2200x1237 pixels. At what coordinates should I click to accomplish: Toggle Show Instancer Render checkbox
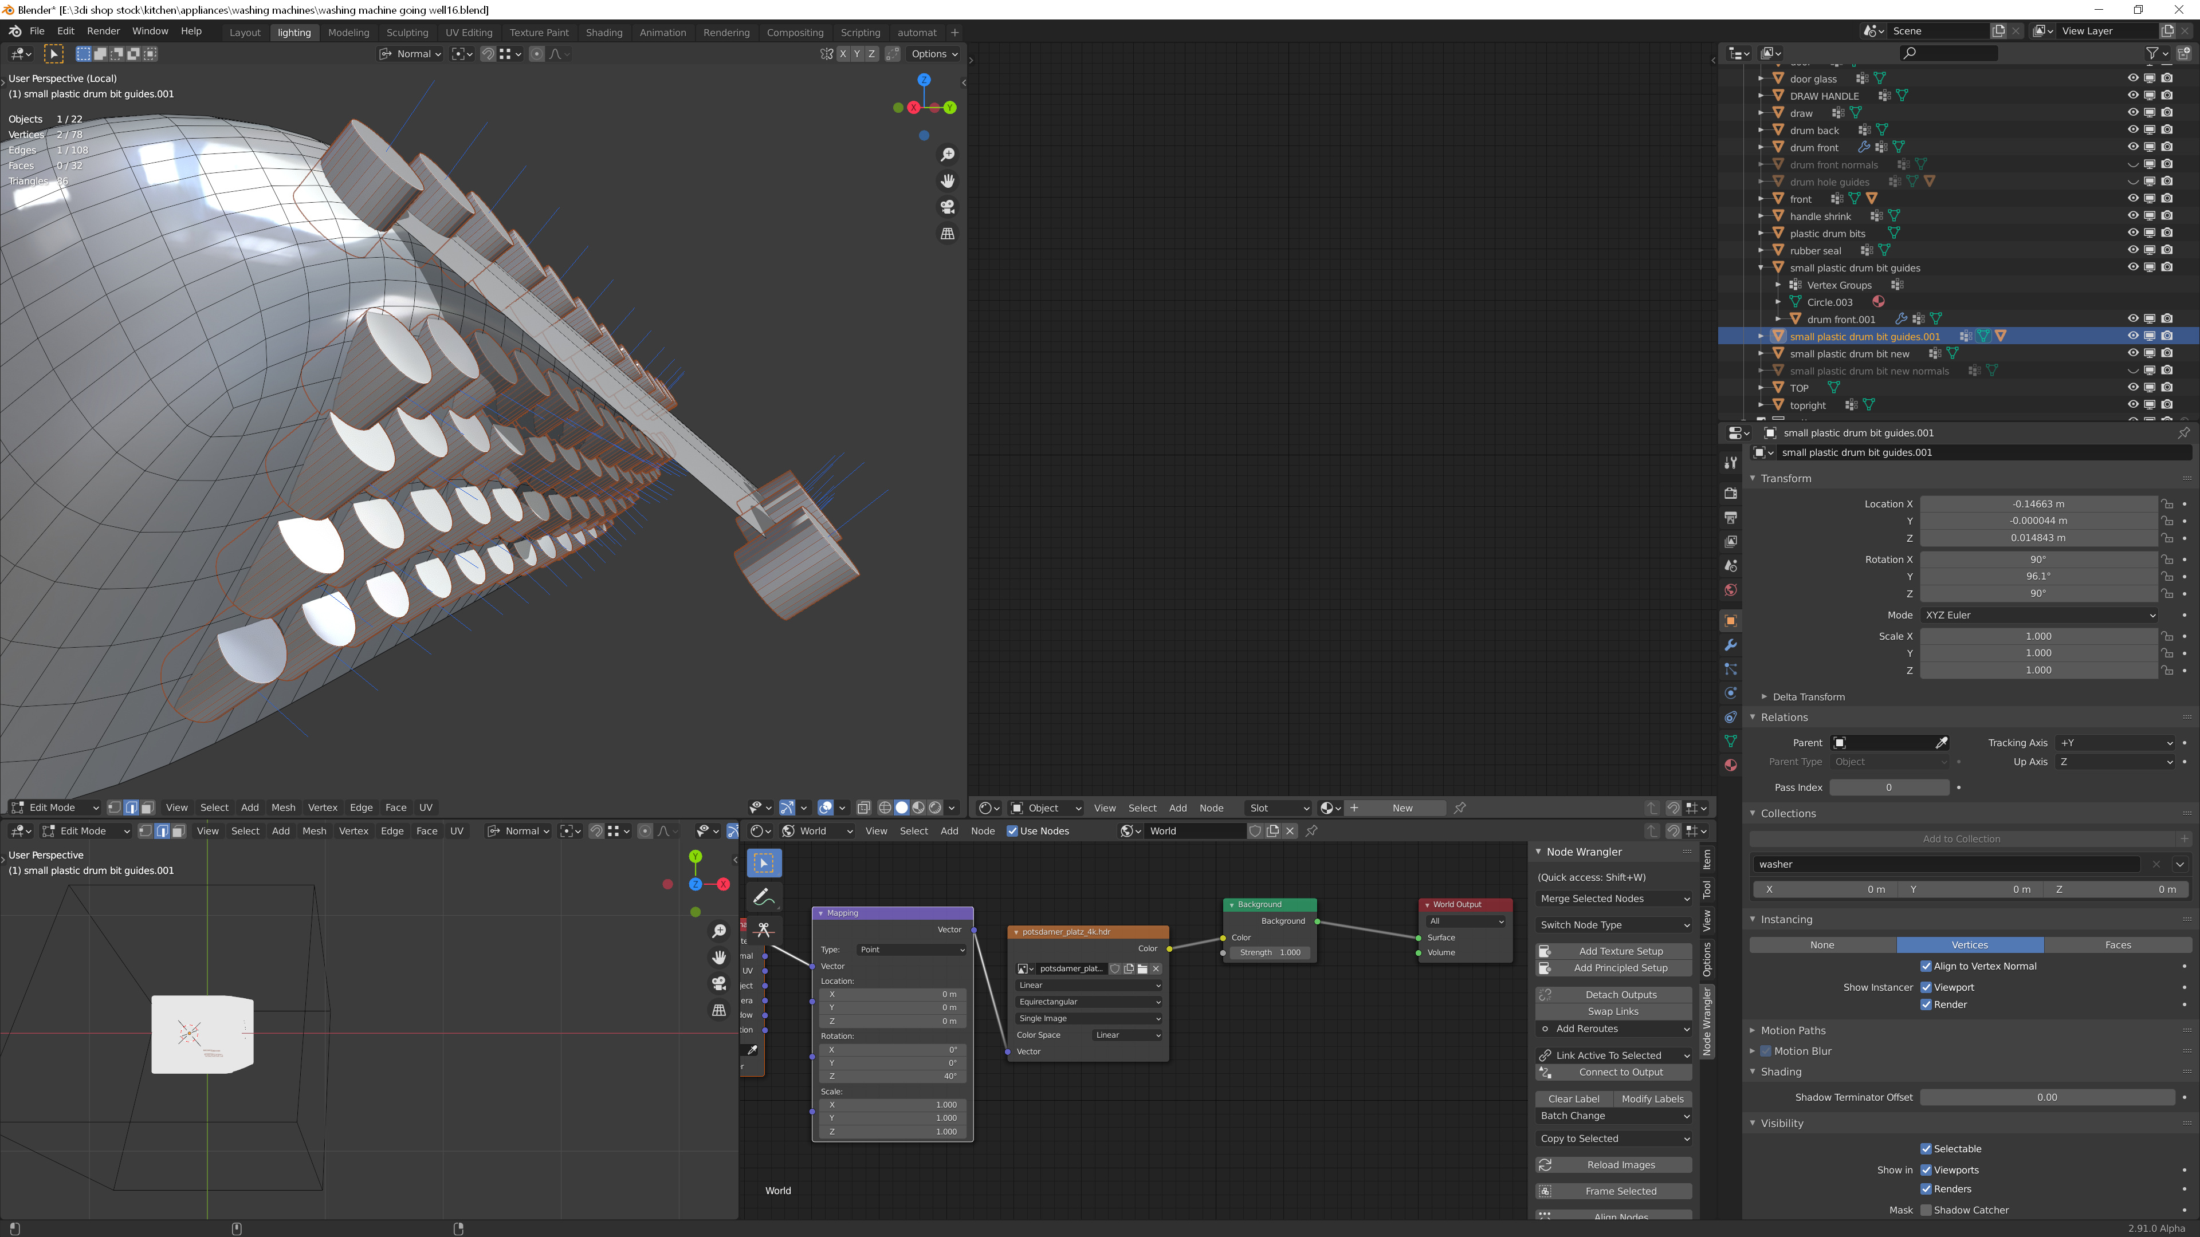[1926, 1005]
